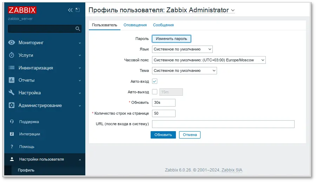The image size is (316, 182).
Task: Expand the Услуги menu section
Action: pyautogui.click(x=80, y=55)
